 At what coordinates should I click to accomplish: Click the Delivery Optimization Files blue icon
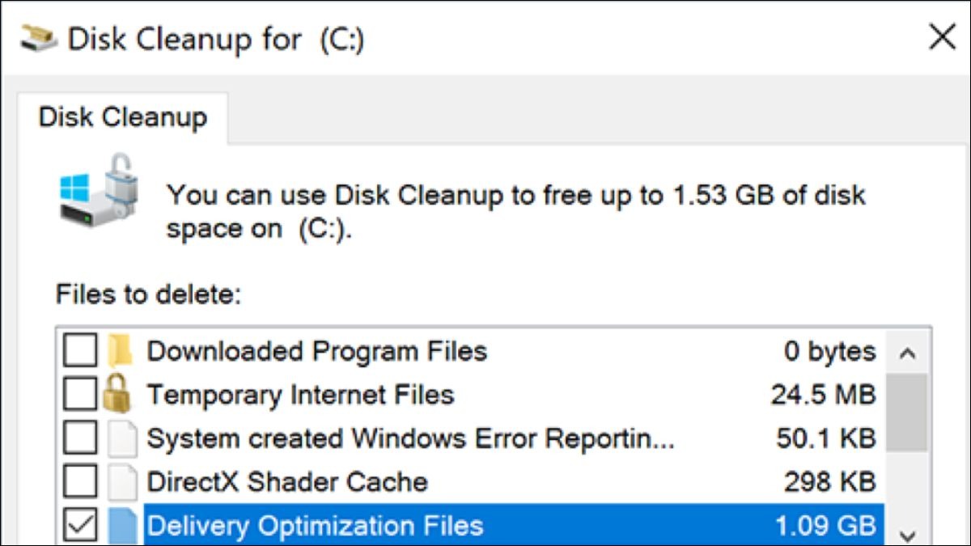tap(123, 525)
